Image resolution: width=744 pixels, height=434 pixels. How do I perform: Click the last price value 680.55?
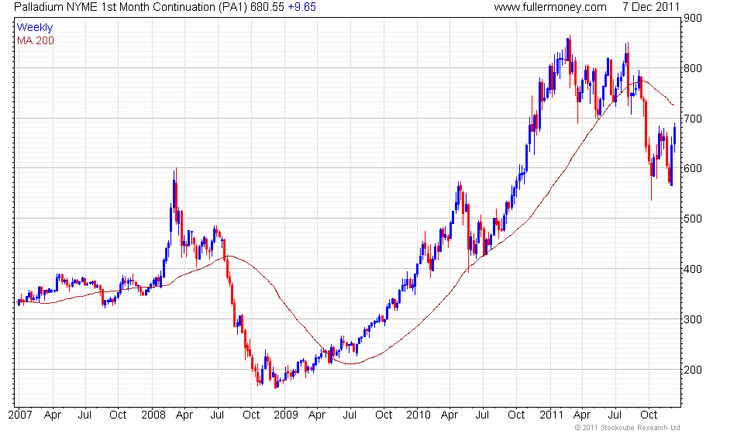(267, 7)
